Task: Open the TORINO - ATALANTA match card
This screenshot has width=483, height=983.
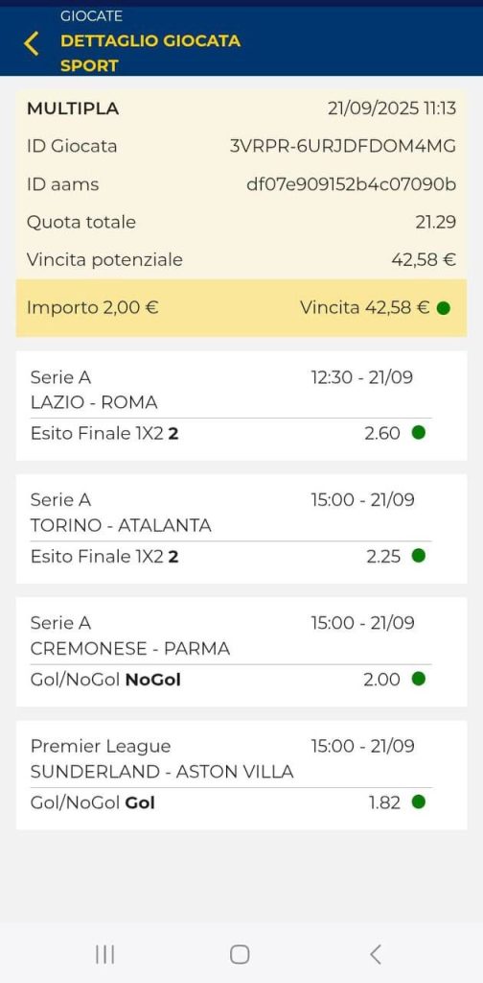Action: tap(241, 529)
